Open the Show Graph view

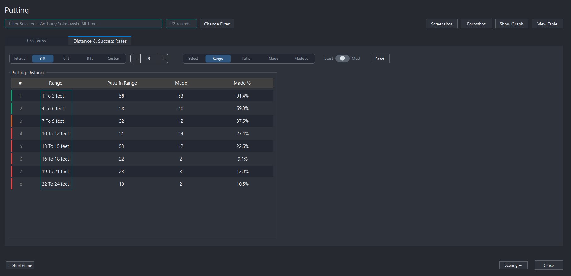click(x=511, y=24)
